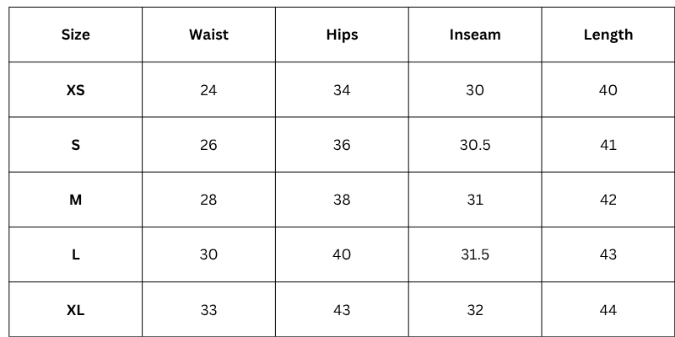
Task: Select the M size row label
Action: (76, 200)
